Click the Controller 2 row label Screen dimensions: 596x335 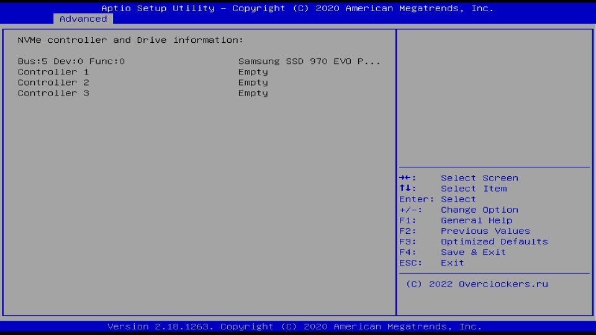pos(53,83)
